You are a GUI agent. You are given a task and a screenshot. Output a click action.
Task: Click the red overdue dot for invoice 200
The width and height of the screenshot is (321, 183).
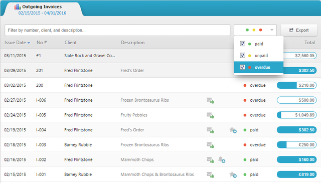(x=245, y=85)
